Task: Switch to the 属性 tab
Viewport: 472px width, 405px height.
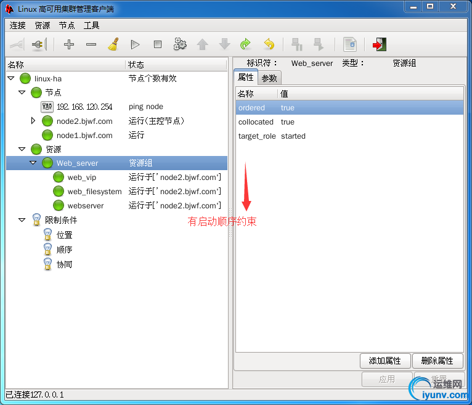Action: (246, 77)
